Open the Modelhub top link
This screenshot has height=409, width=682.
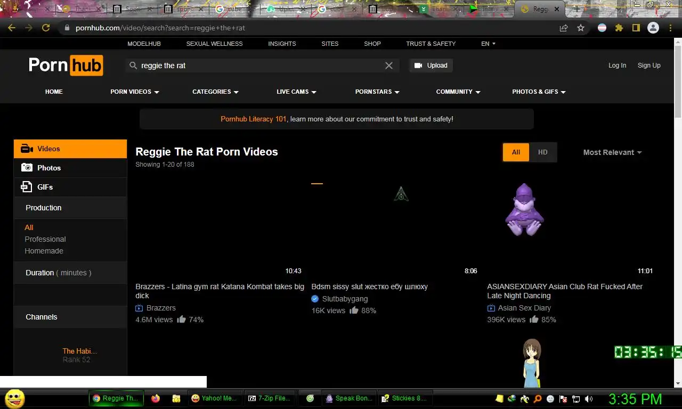pos(144,44)
